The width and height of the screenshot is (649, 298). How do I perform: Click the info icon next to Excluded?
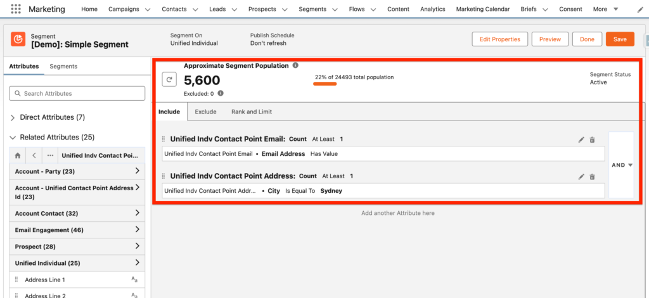(x=221, y=93)
